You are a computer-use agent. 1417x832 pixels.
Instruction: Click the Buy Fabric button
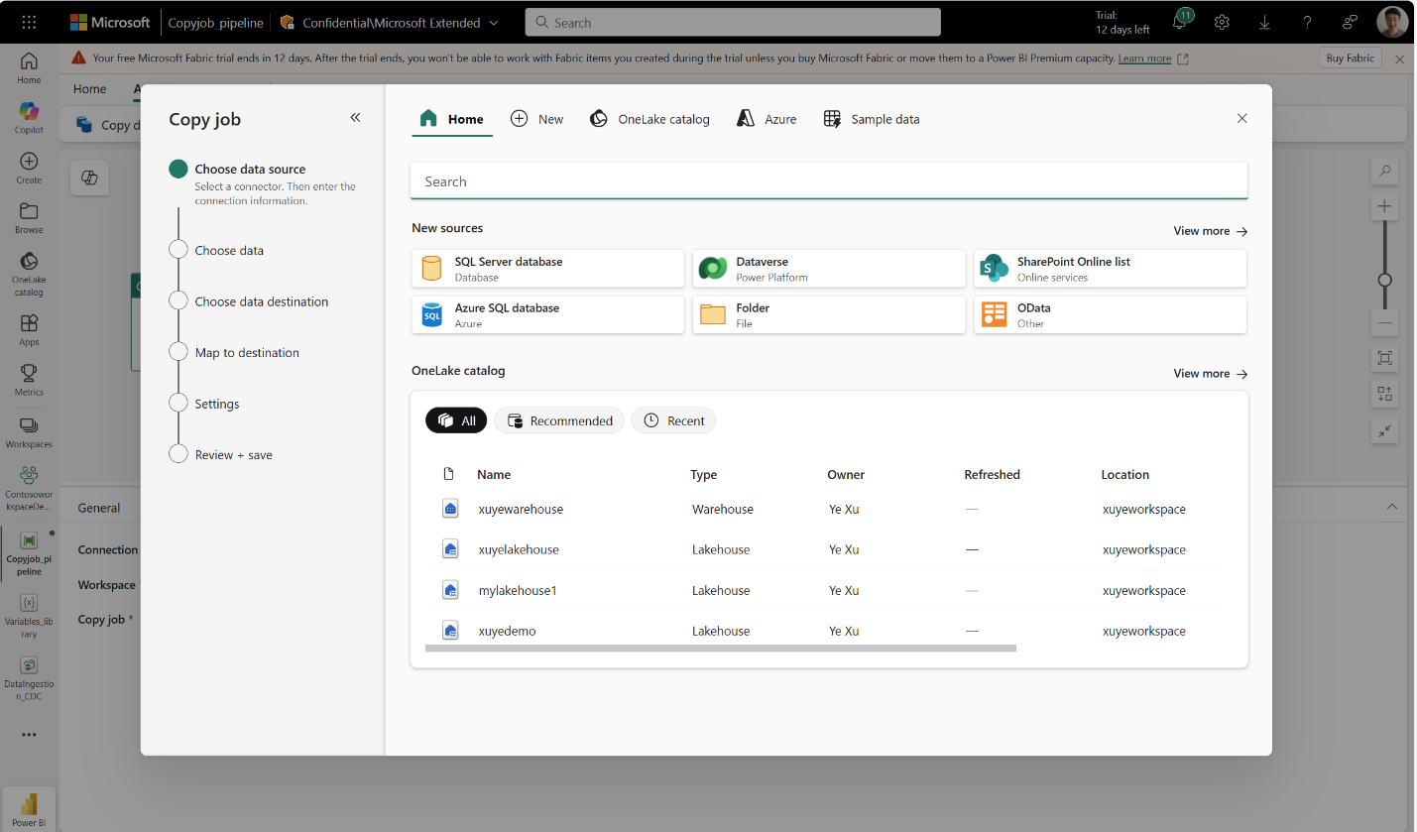click(1350, 59)
